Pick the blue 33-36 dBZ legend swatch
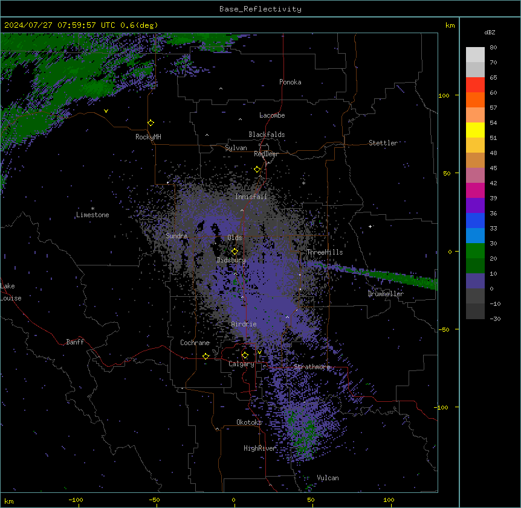Viewport: 521px width, 508px height. coord(475,220)
